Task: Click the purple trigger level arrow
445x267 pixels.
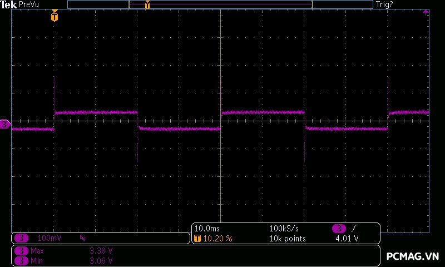Action: click(x=426, y=12)
